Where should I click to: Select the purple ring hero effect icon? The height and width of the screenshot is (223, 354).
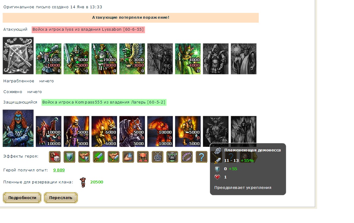[187, 157]
